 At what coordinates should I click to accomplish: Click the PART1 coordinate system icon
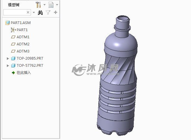point(13,30)
